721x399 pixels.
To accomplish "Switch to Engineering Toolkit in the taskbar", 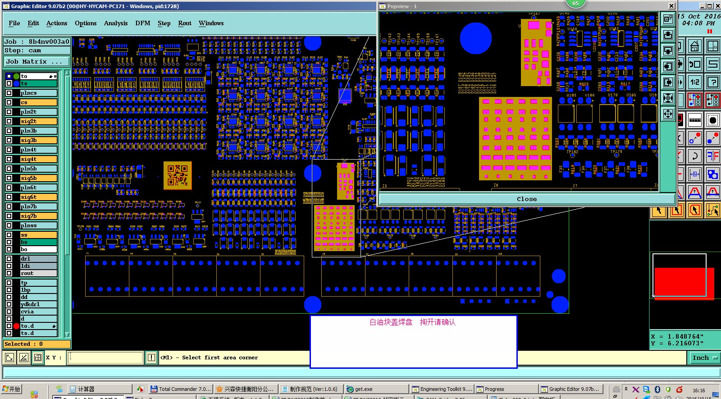I will pos(442,389).
